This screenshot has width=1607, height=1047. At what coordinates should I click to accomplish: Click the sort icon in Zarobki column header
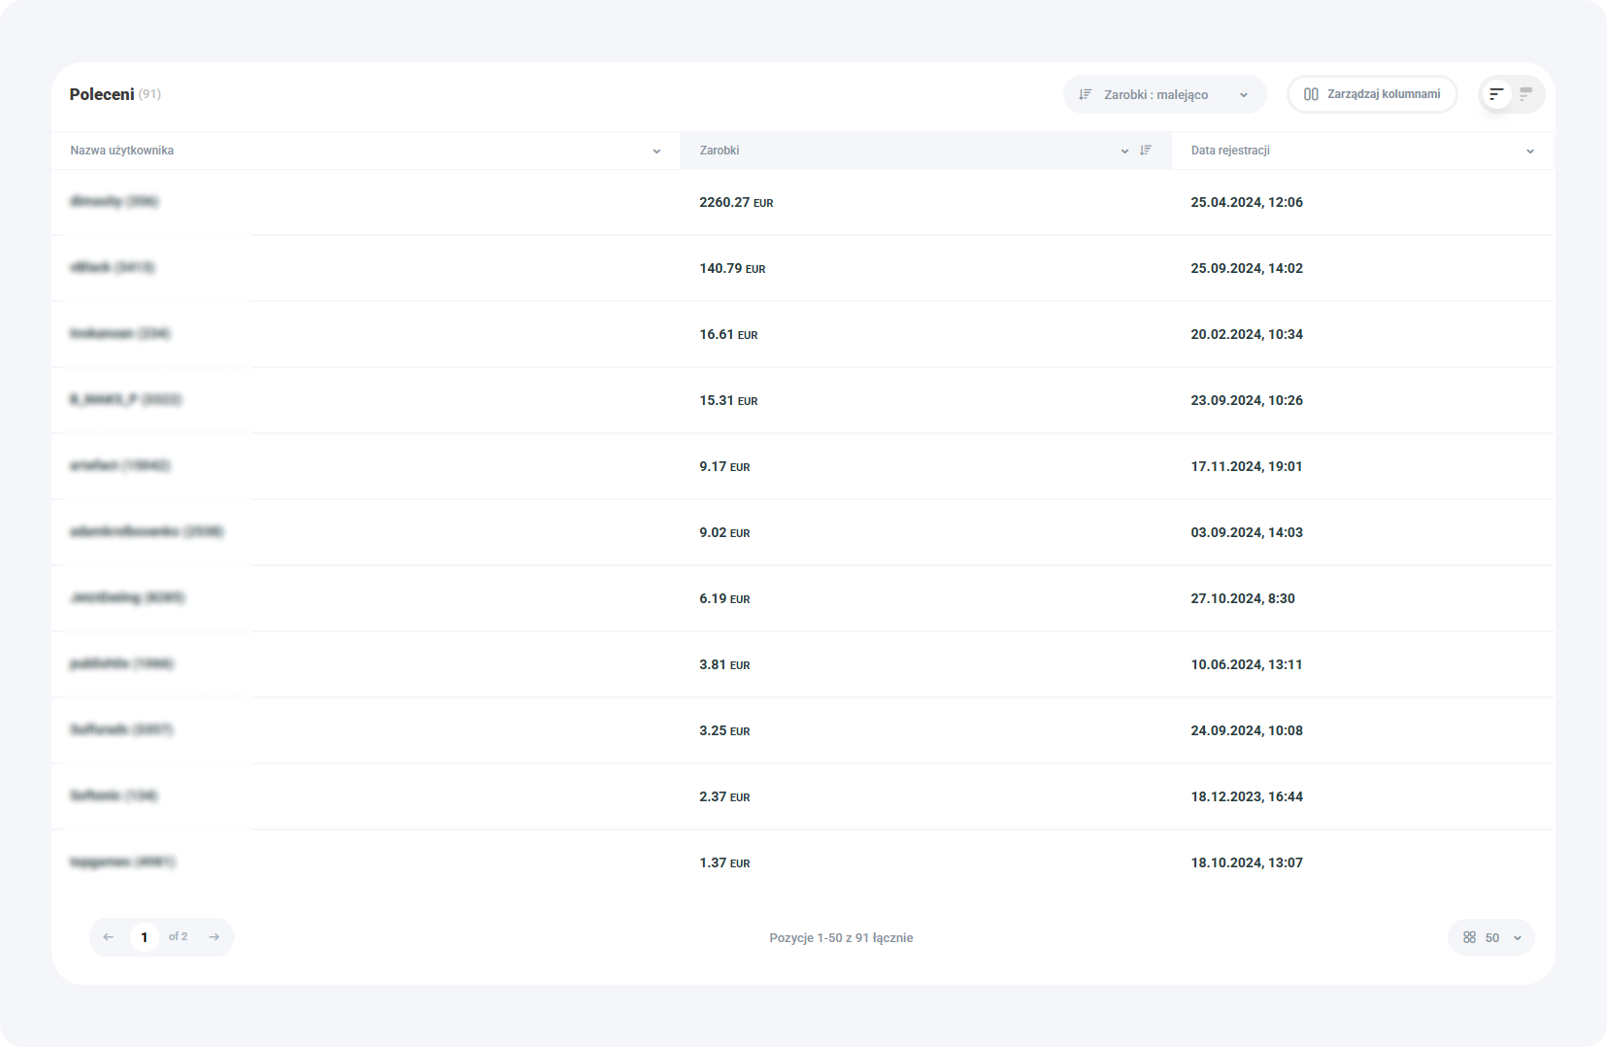tap(1146, 151)
